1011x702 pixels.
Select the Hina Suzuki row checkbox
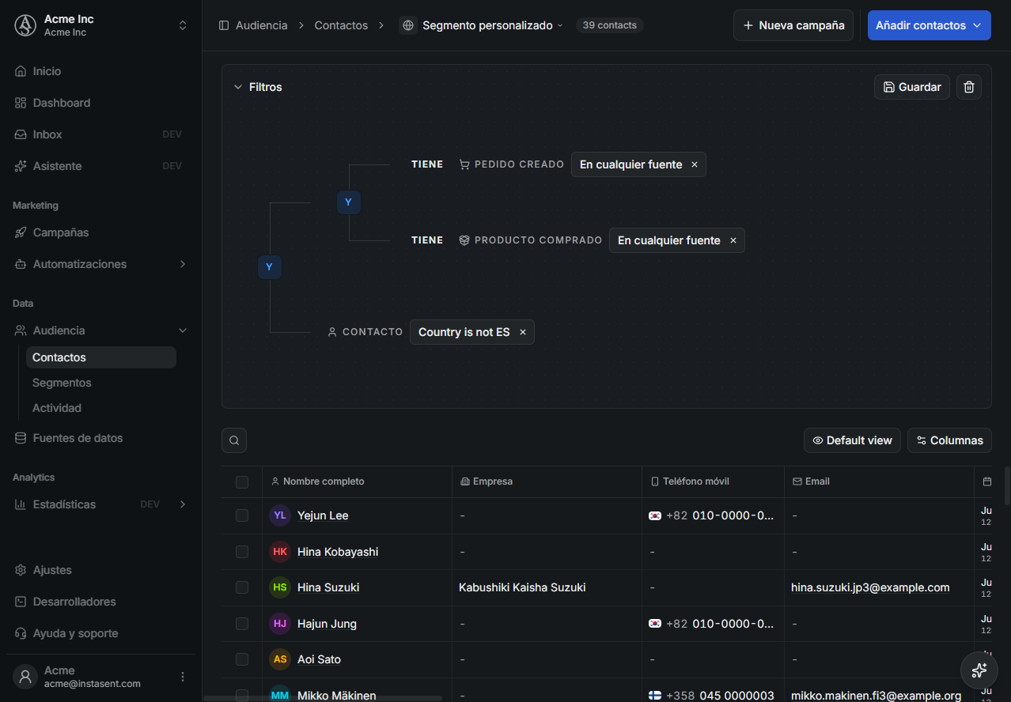pyautogui.click(x=242, y=587)
